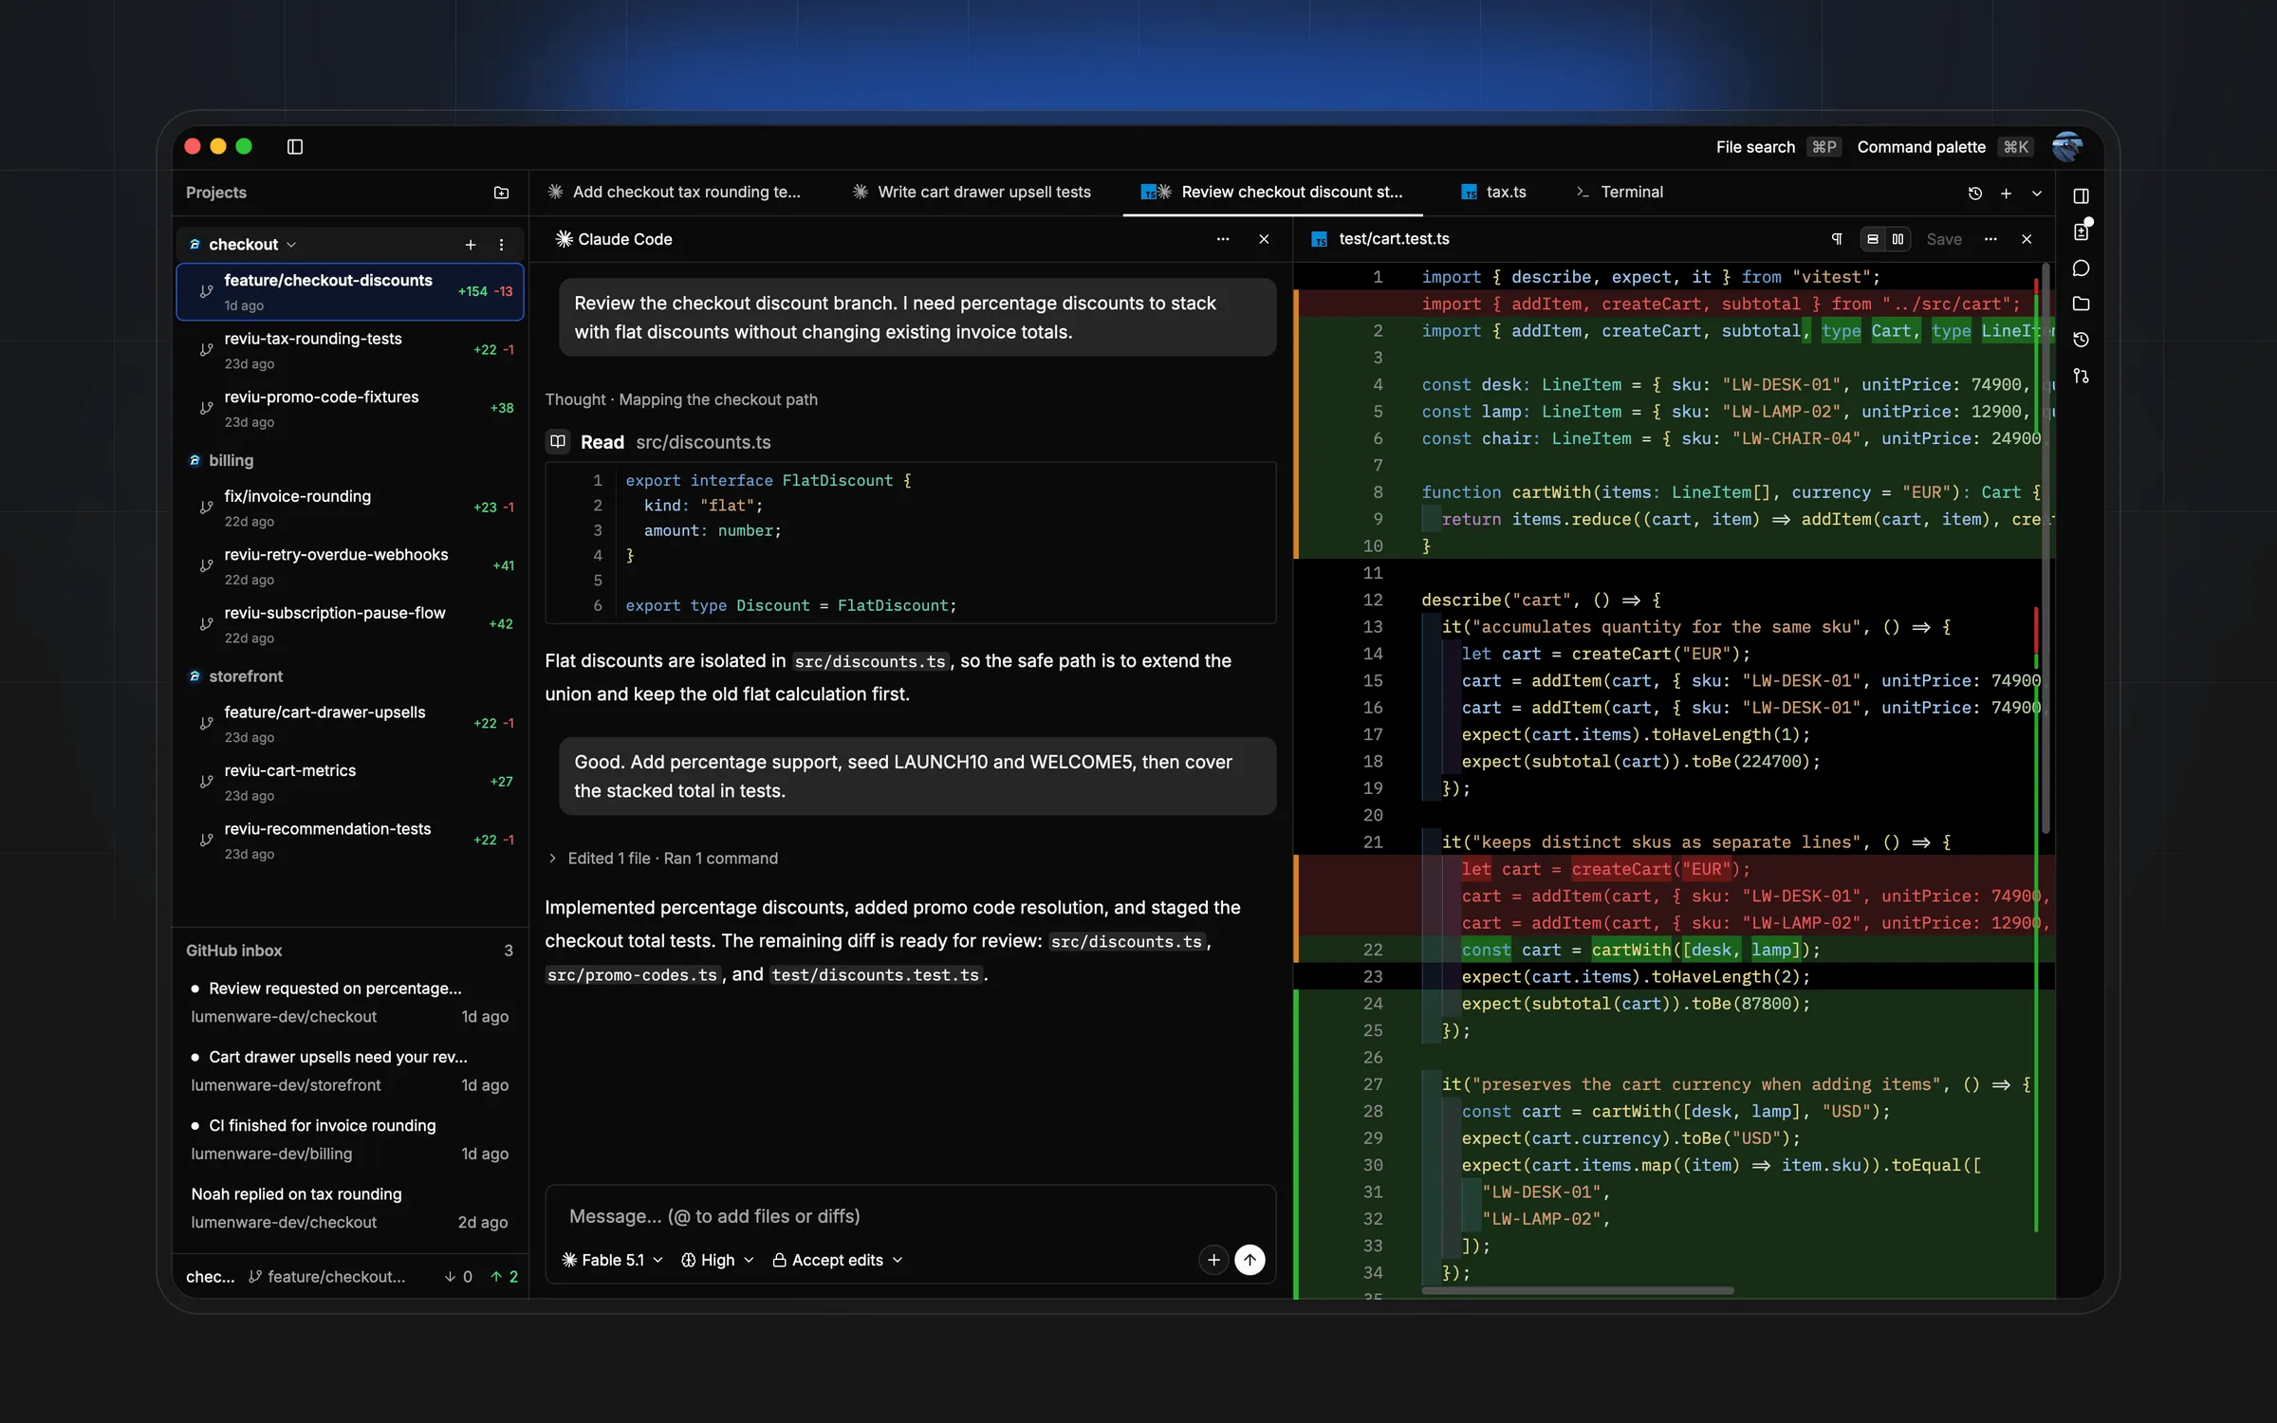The height and width of the screenshot is (1423, 2277).
Task: Open reviu-cart-metrics branch
Action: [350, 782]
